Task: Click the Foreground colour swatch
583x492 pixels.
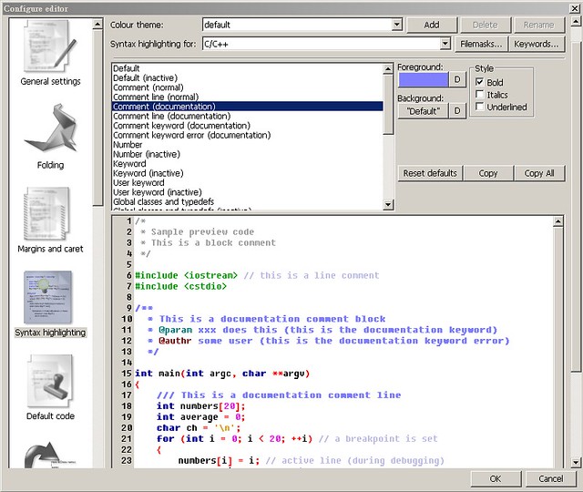Action: click(x=423, y=79)
